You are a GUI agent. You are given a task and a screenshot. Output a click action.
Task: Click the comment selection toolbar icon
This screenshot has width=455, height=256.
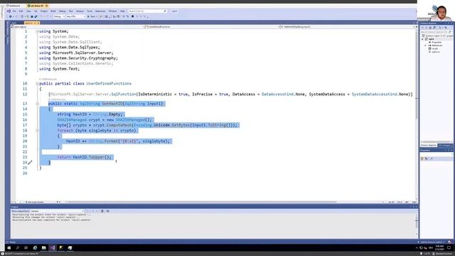124,16
